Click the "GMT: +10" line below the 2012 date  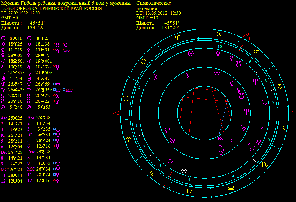(147, 18)
